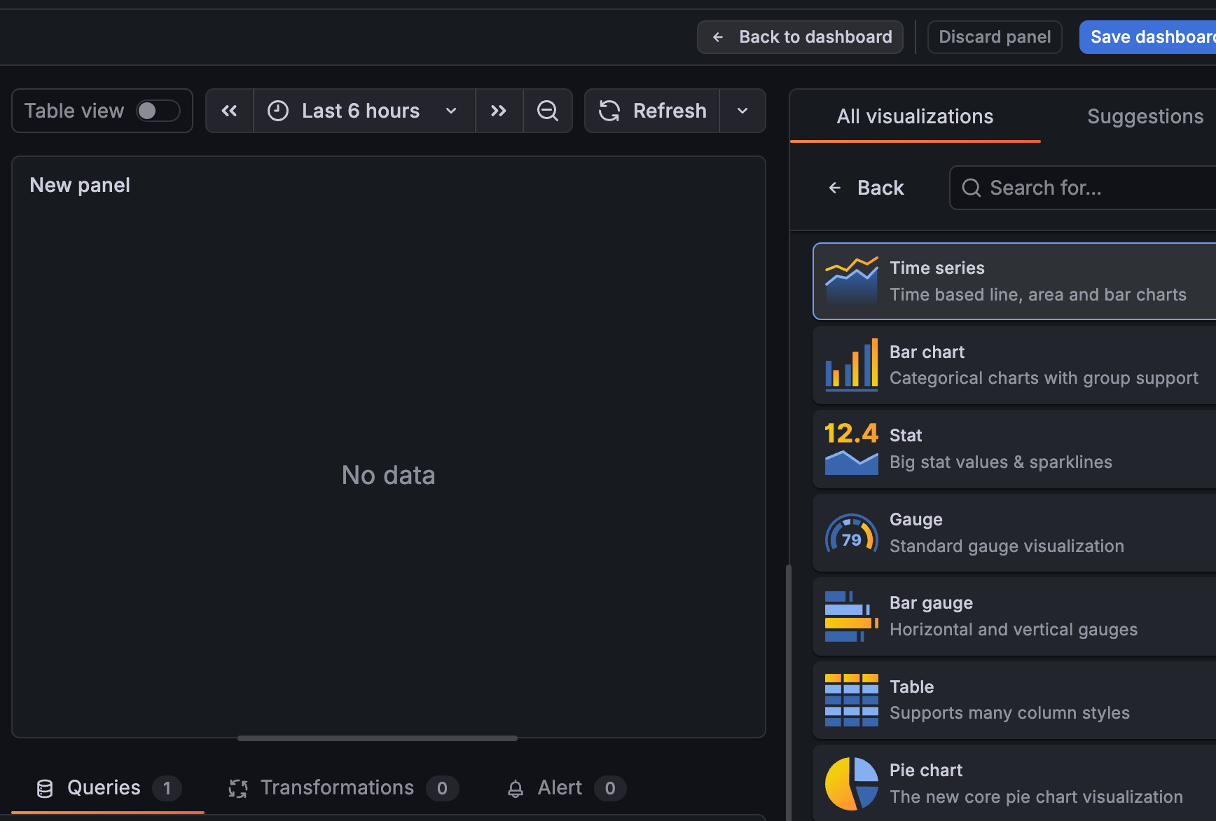This screenshot has height=821, width=1216.
Task: Open the Transformations tab
Action: pyautogui.click(x=343, y=788)
